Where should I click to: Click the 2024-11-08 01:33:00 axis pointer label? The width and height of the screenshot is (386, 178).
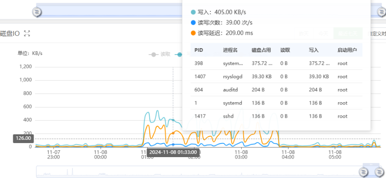pyautogui.click(x=173, y=152)
